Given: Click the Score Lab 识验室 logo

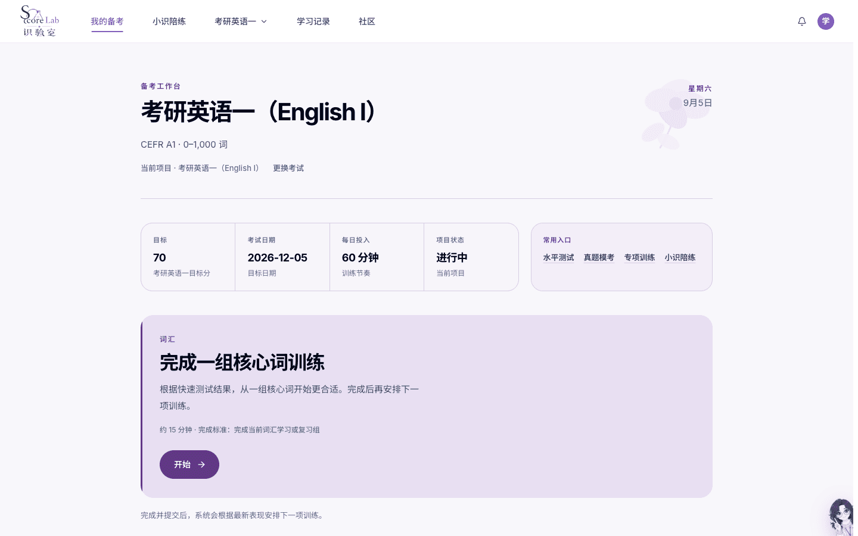Looking at the screenshot, I should 40,21.
